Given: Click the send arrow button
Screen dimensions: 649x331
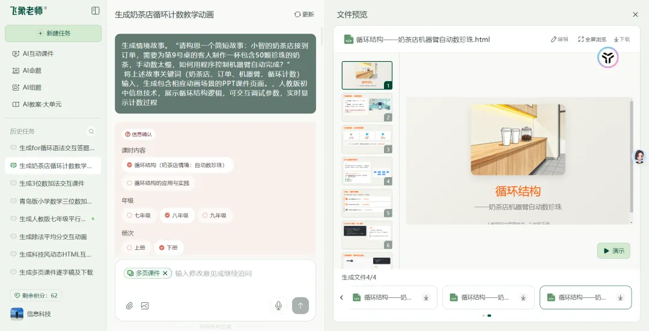Looking at the screenshot, I should [x=300, y=306].
